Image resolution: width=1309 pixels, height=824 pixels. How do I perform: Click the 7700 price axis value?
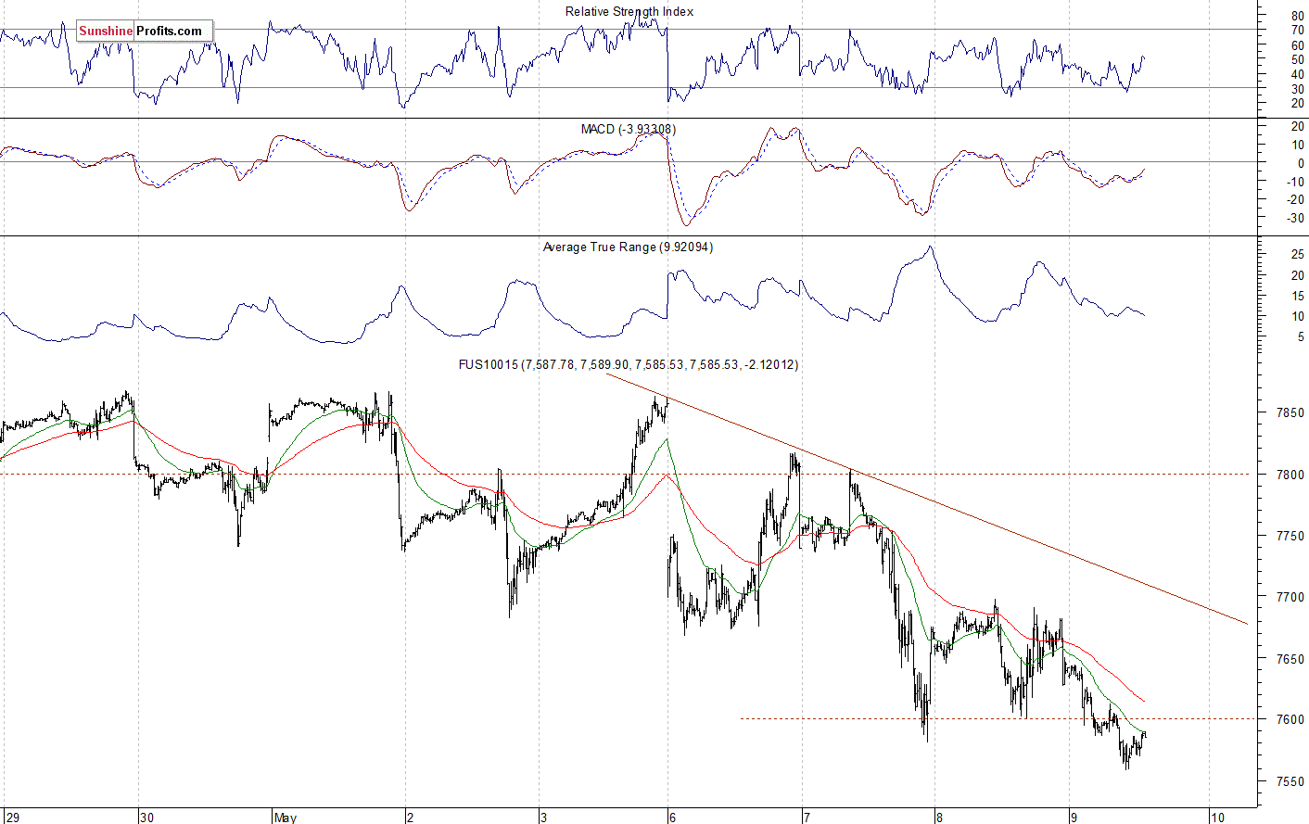[x=1290, y=597]
